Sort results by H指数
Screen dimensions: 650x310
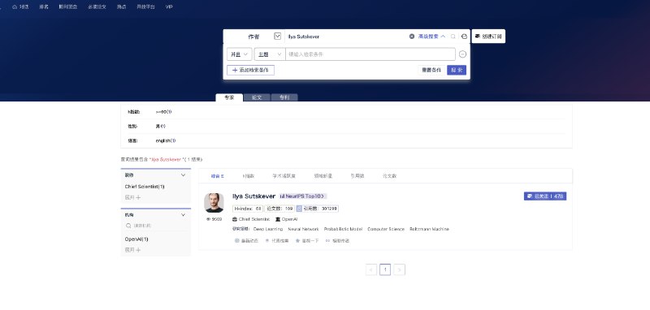pos(249,176)
